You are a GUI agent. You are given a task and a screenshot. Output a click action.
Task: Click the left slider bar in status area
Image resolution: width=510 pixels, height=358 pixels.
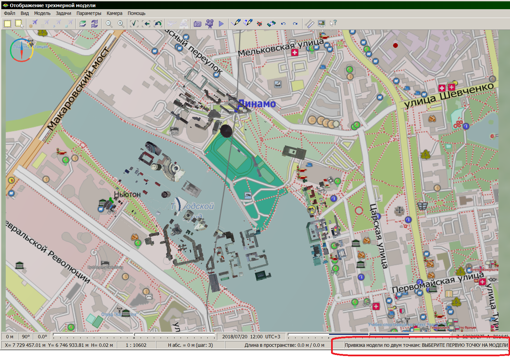pos(134,336)
